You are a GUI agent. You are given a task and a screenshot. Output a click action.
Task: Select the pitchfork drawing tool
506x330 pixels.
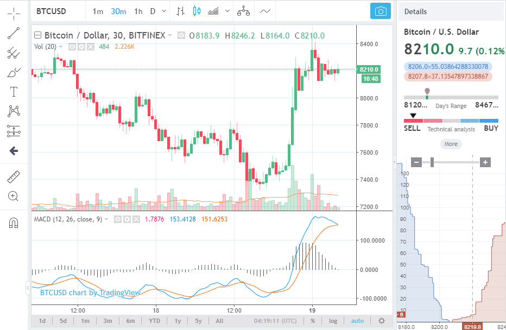pos(14,53)
